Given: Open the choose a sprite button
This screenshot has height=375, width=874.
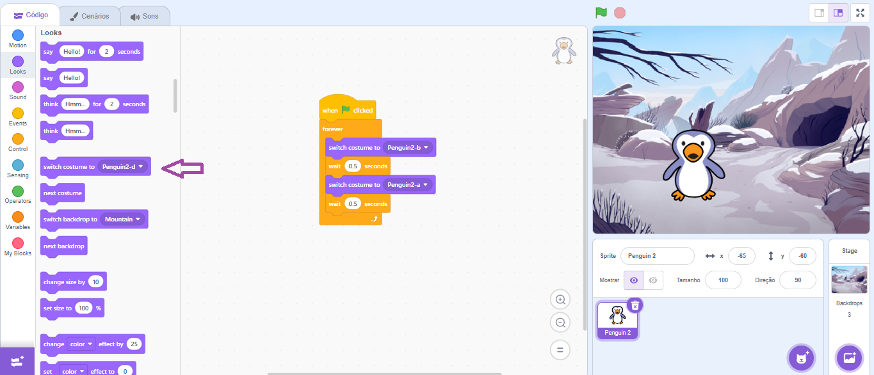Looking at the screenshot, I should coord(800,357).
